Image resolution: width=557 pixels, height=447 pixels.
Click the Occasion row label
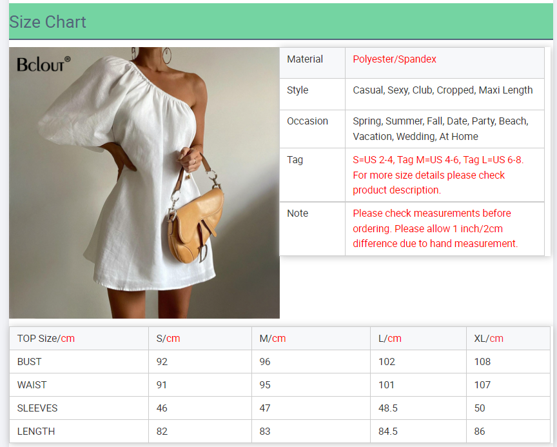(x=308, y=121)
